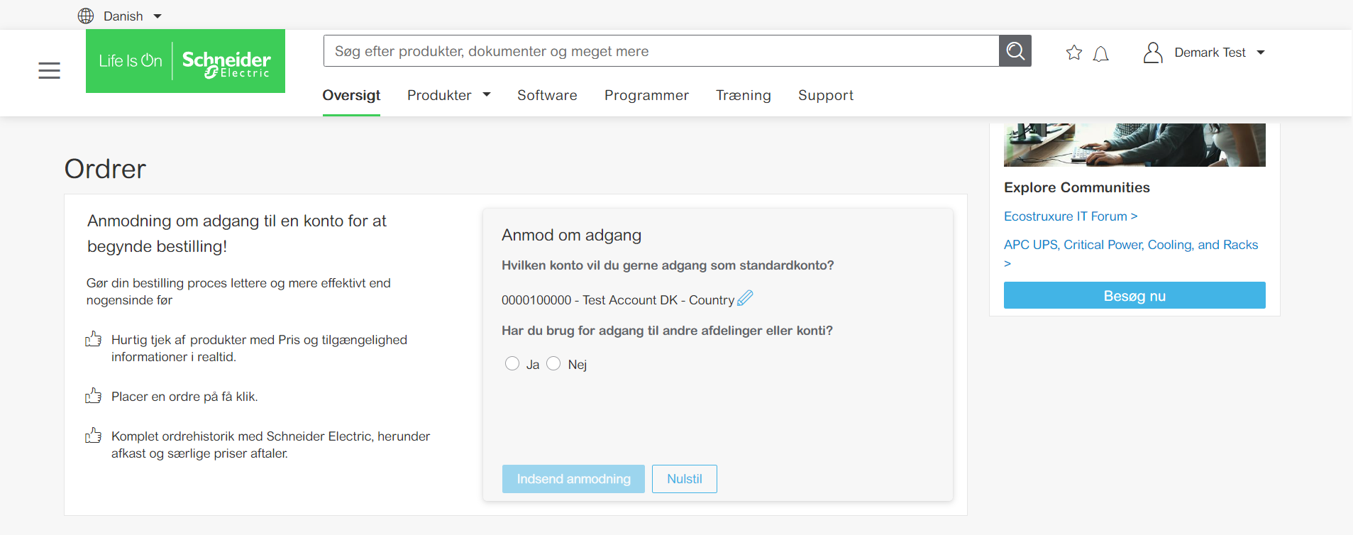Edit standard account with pencil icon
1353x535 pixels.
click(745, 298)
